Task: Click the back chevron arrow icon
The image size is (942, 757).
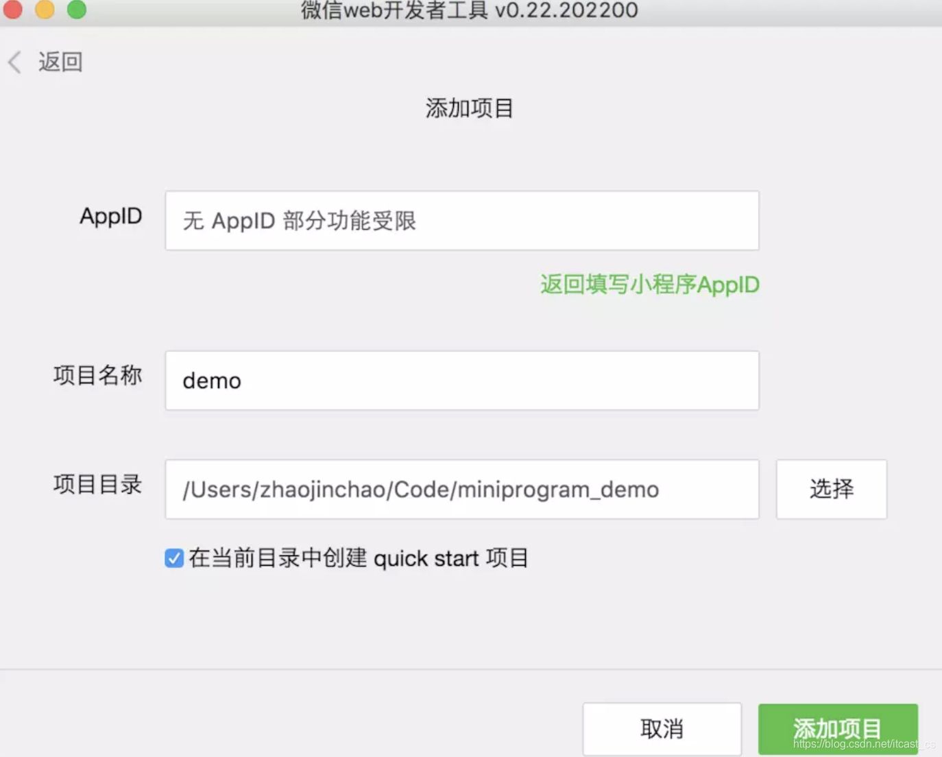Action: (x=15, y=62)
